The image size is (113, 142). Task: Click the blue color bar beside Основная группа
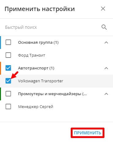coord(0,43)
